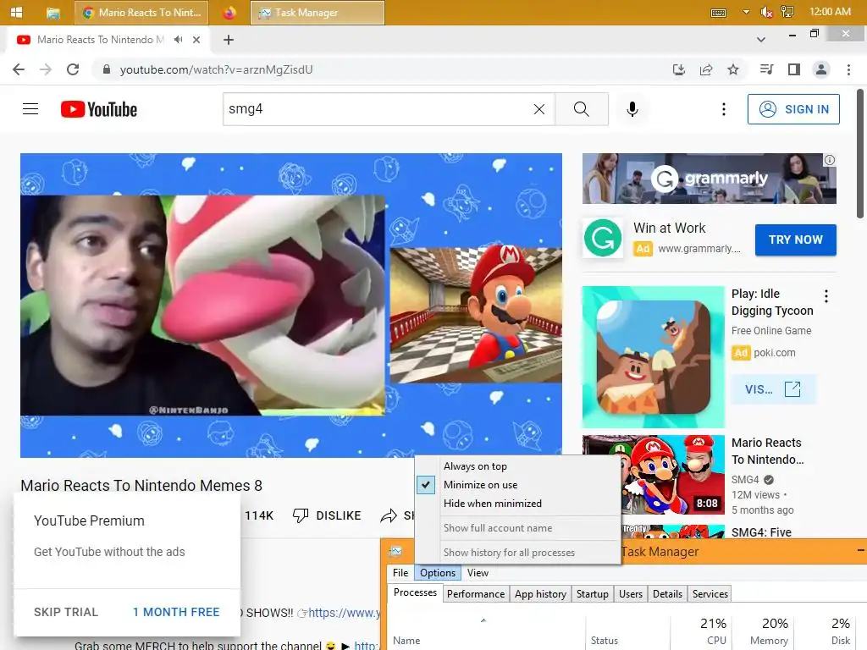867x650 pixels.
Task: Click the Grammarly ad banner
Action: pyautogui.click(x=709, y=179)
